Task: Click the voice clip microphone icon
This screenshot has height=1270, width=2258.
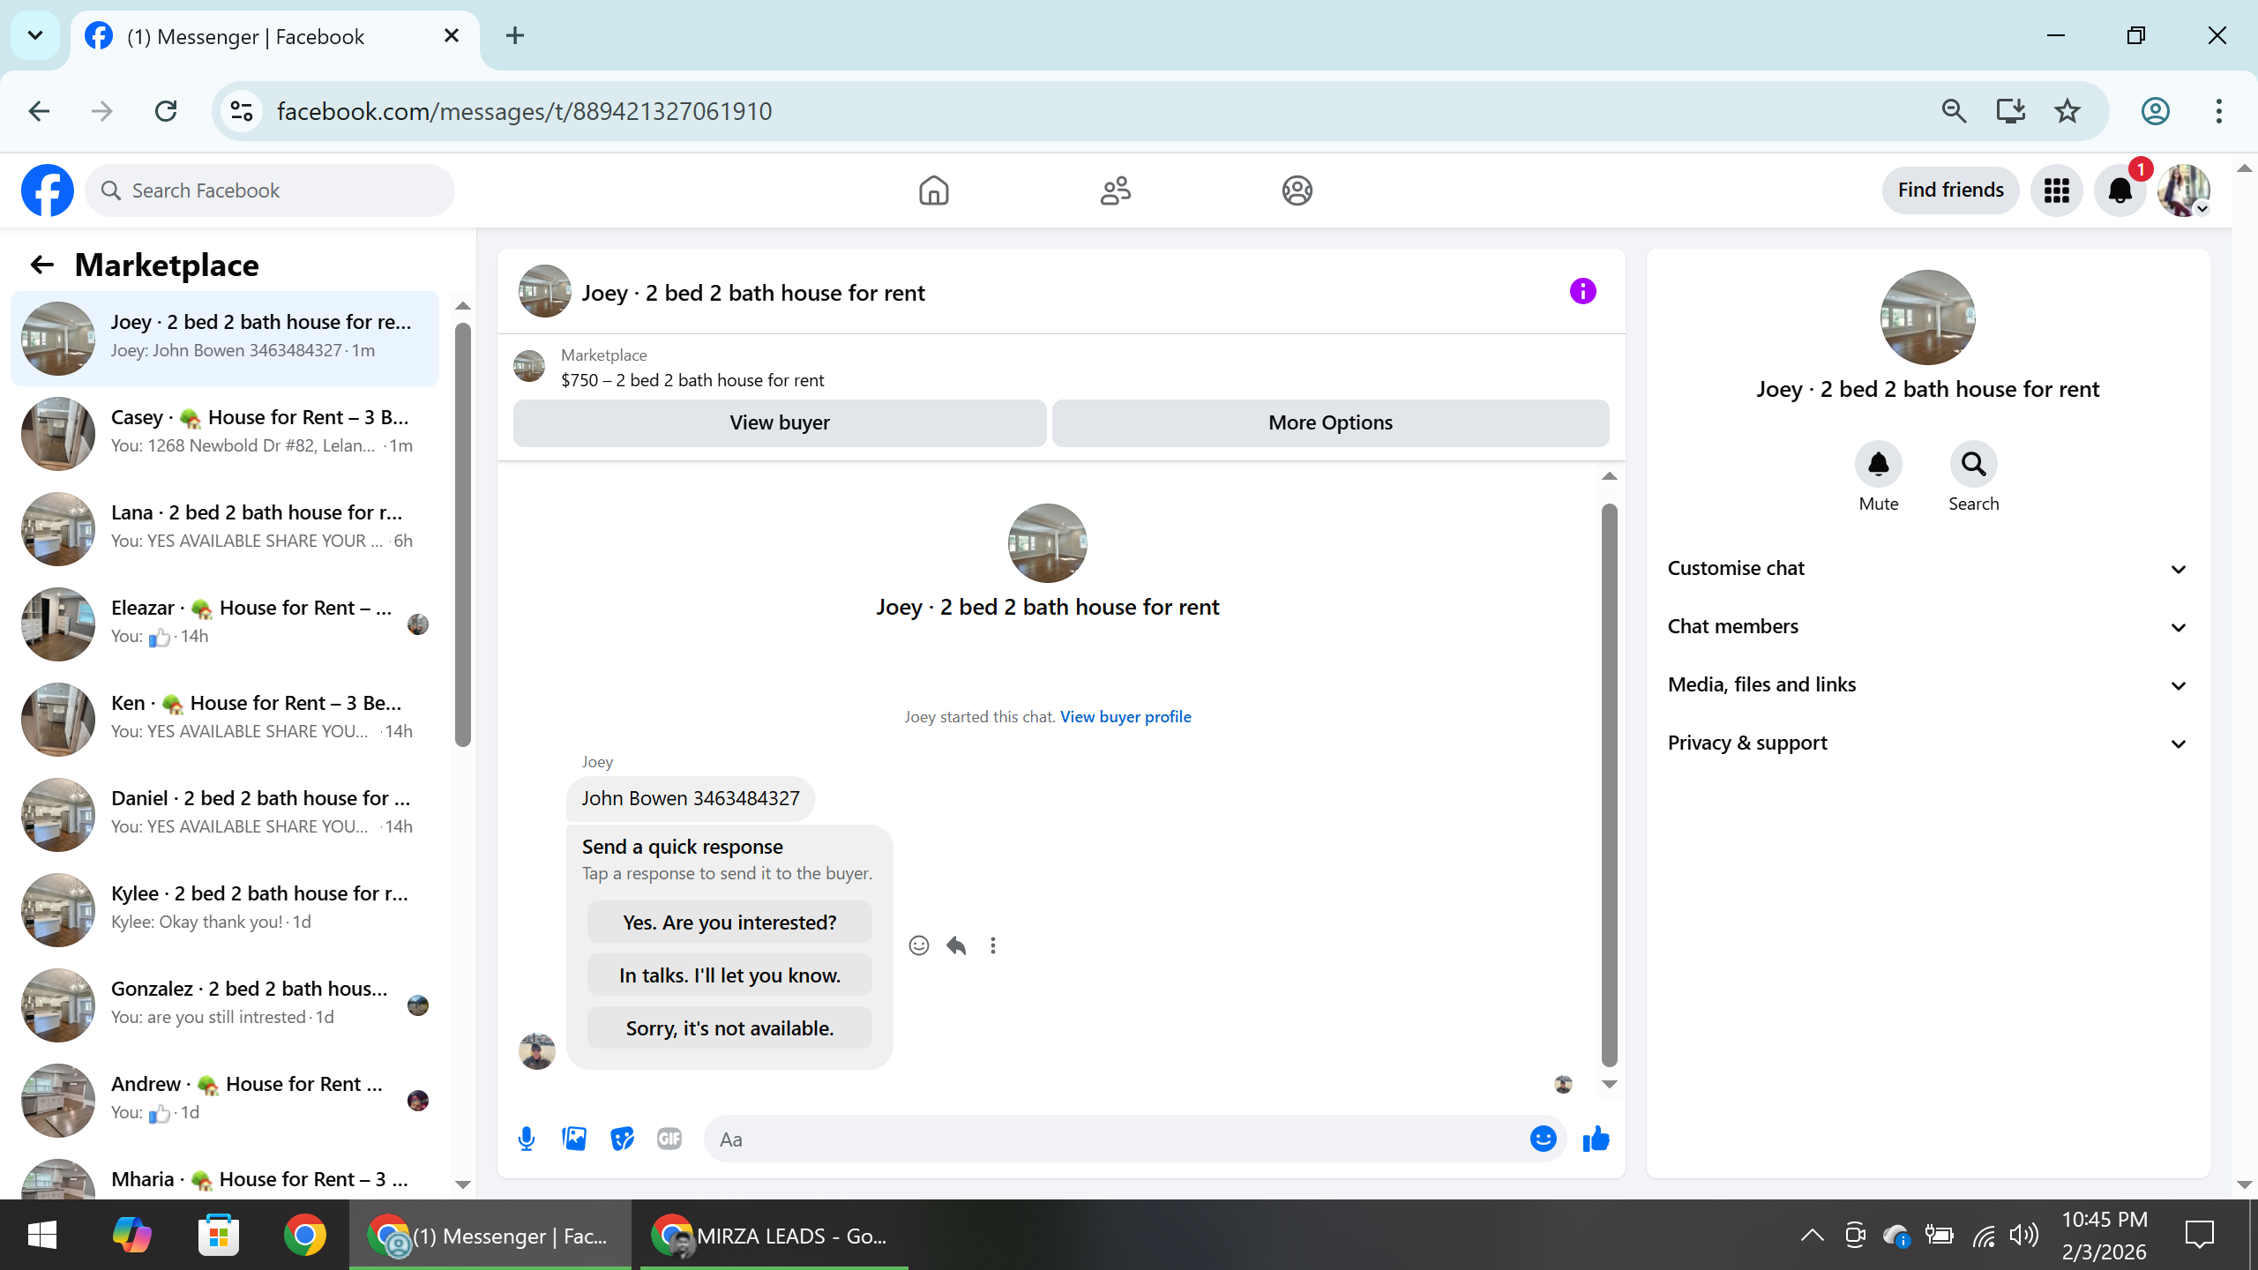Action: [527, 1139]
